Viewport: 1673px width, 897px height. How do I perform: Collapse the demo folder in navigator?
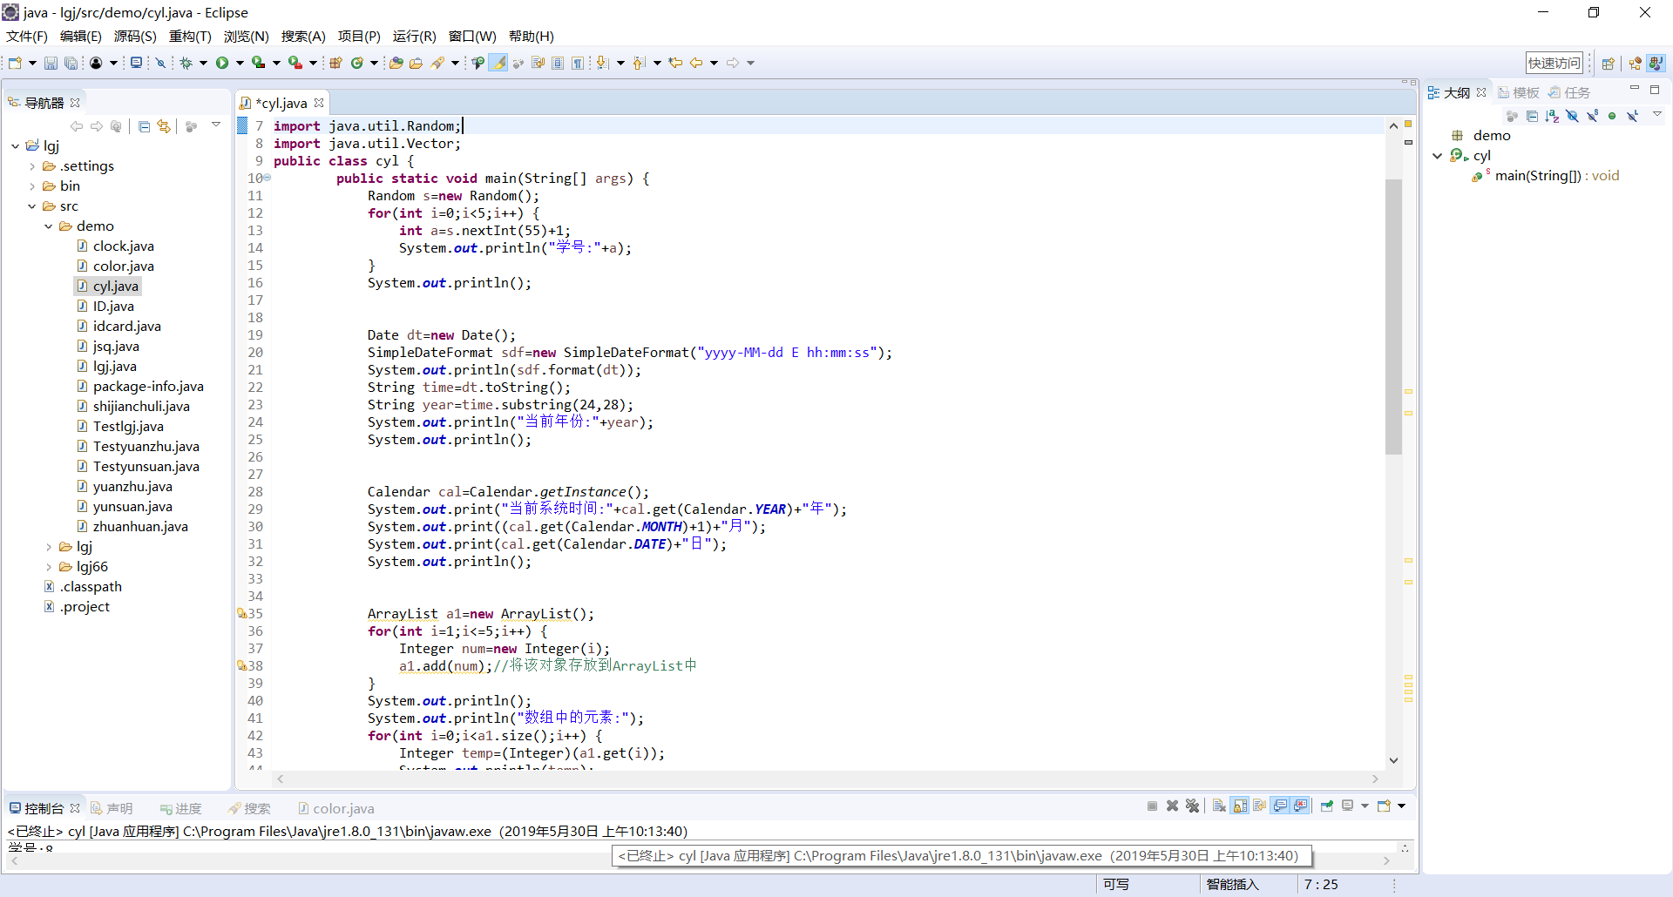(x=49, y=226)
